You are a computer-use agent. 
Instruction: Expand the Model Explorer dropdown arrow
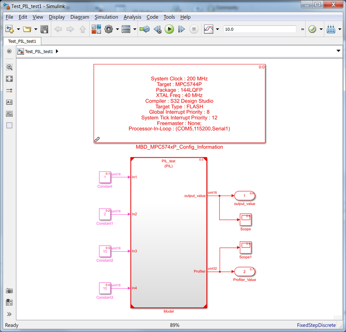(135, 29)
